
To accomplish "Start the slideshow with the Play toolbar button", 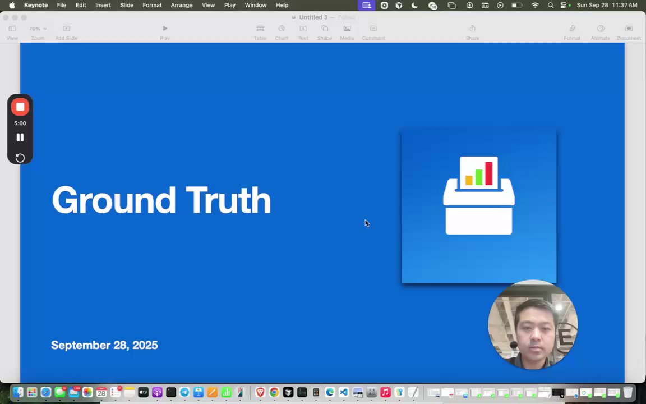I will [165, 32].
